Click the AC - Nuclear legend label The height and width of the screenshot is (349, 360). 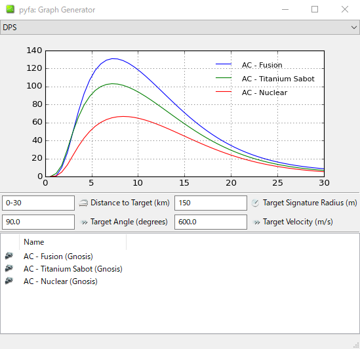pyautogui.click(x=264, y=92)
